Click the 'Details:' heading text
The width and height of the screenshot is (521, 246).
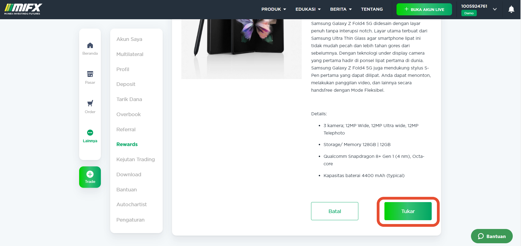point(319,114)
